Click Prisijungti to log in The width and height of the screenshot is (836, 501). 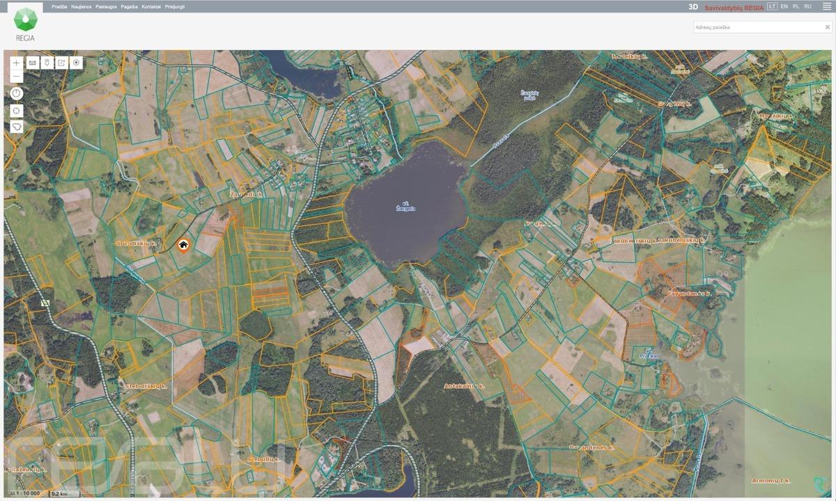(x=175, y=6)
